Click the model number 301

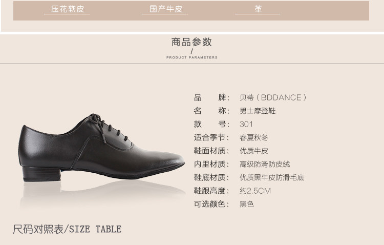click(x=246, y=124)
